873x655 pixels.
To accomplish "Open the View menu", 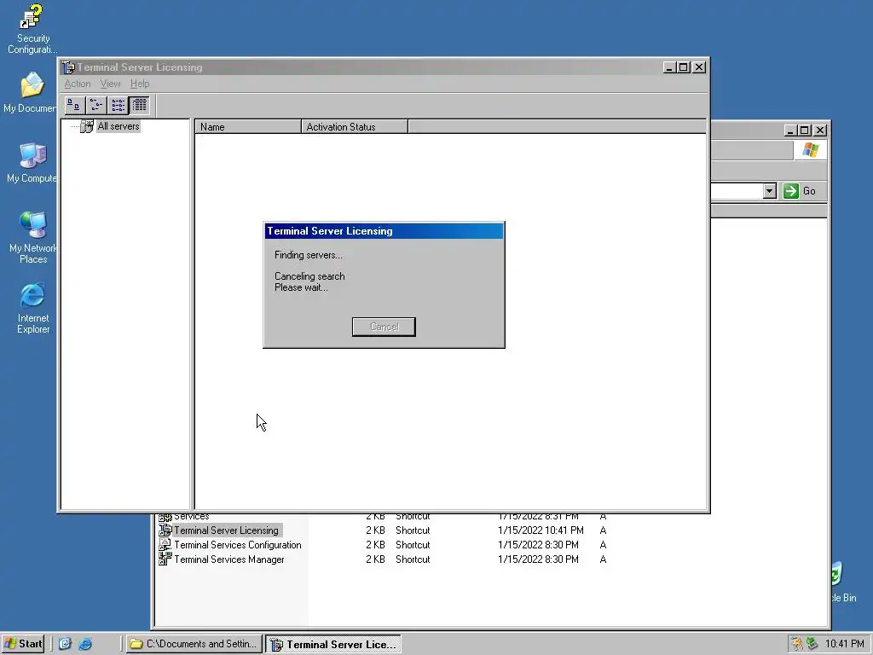I will [110, 84].
